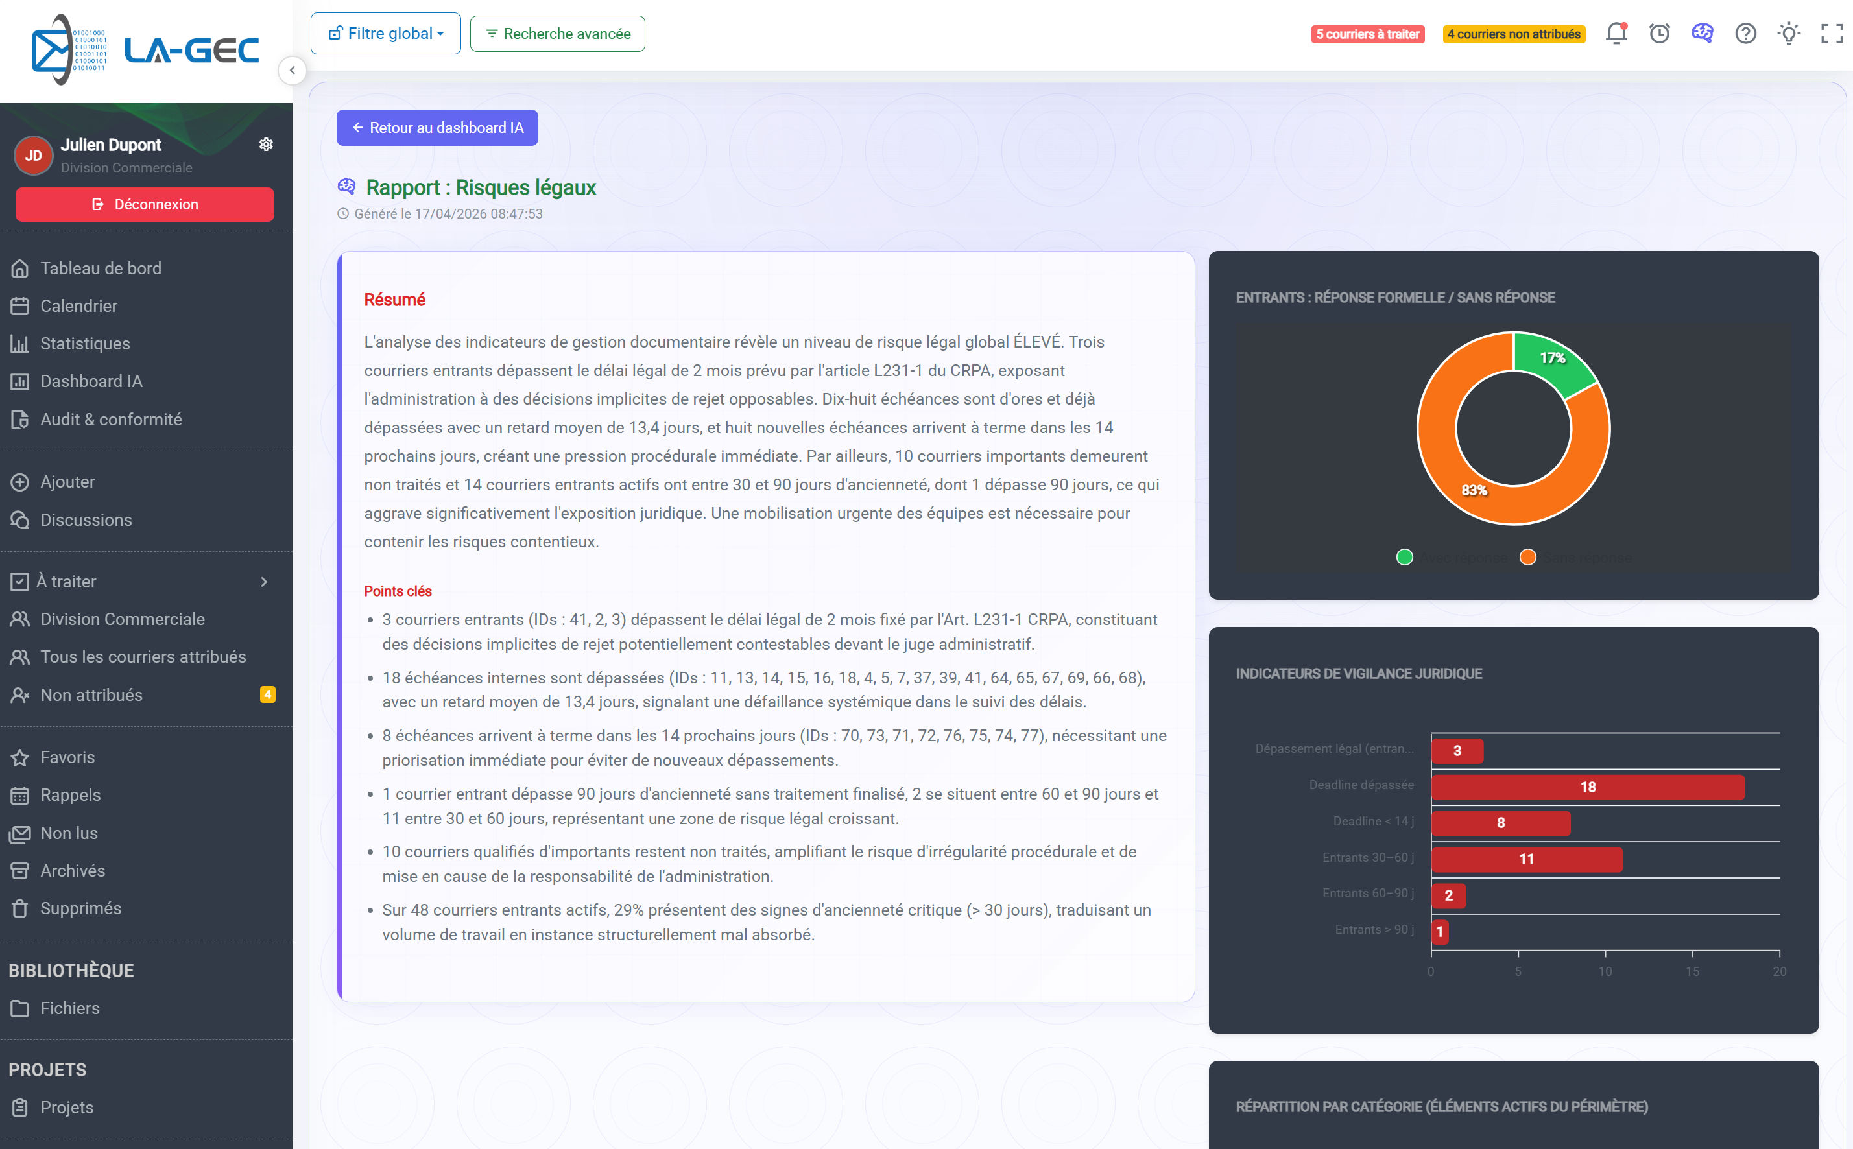
Task: Select the AI brain icon in the header
Action: pyautogui.click(x=1702, y=34)
